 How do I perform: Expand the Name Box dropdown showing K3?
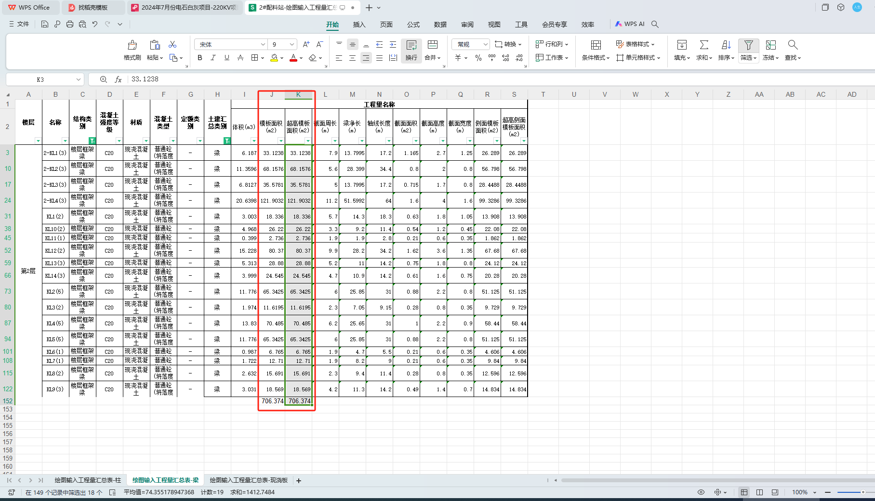point(79,79)
